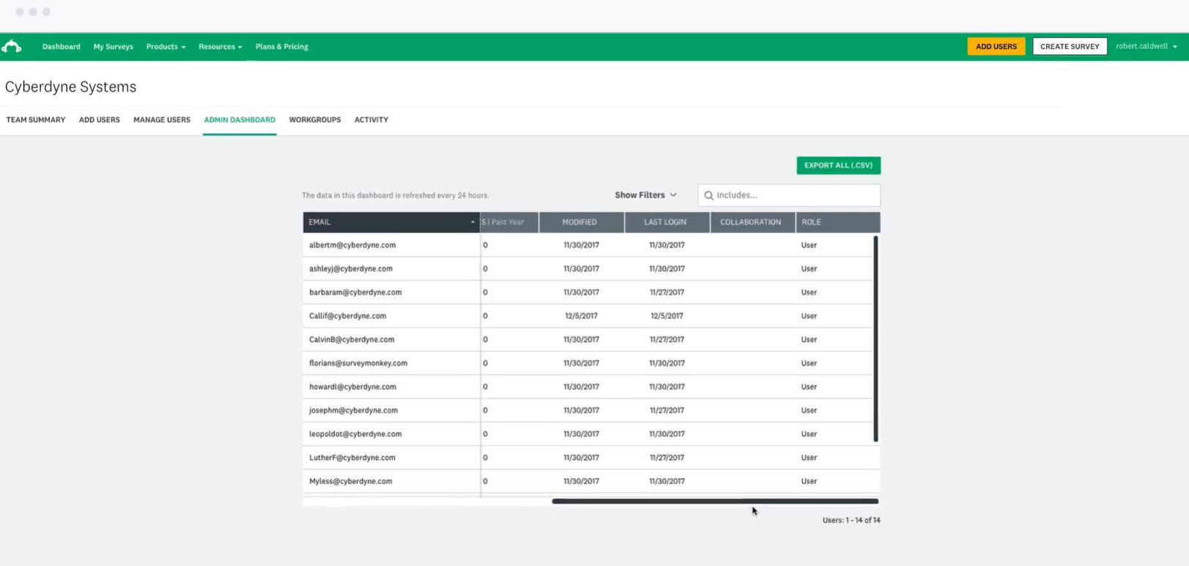Screen dimensions: 1189x566
Task: Expand the Show Filters chevron
Action: coord(673,195)
